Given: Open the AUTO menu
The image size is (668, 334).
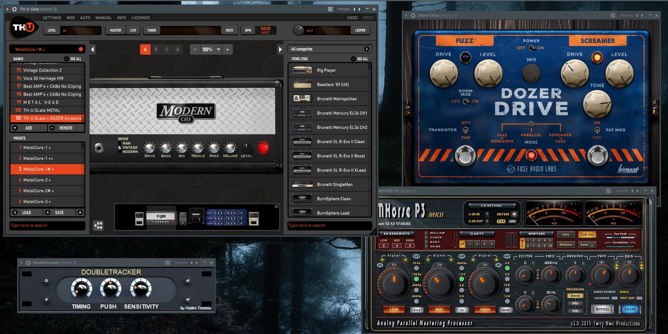Looking at the screenshot, I should tap(85, 18).
